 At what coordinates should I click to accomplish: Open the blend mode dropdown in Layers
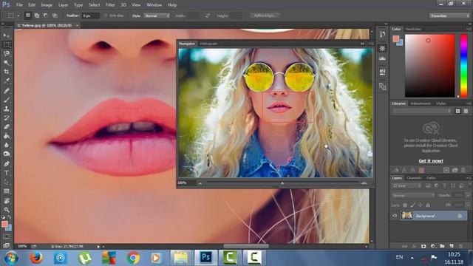pos(413,195)
